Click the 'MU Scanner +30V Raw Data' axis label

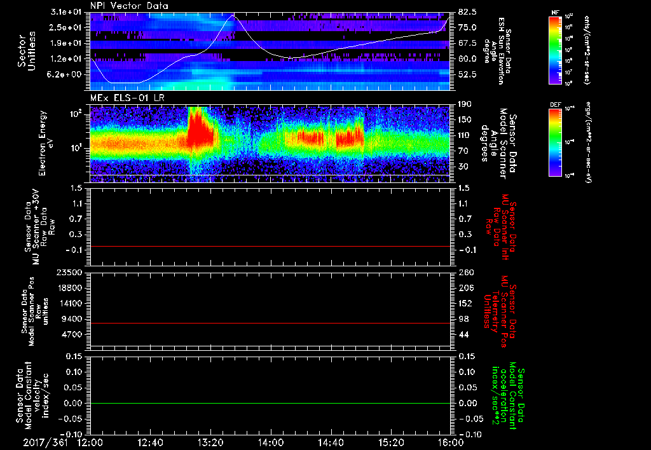(x=39, y=227)
